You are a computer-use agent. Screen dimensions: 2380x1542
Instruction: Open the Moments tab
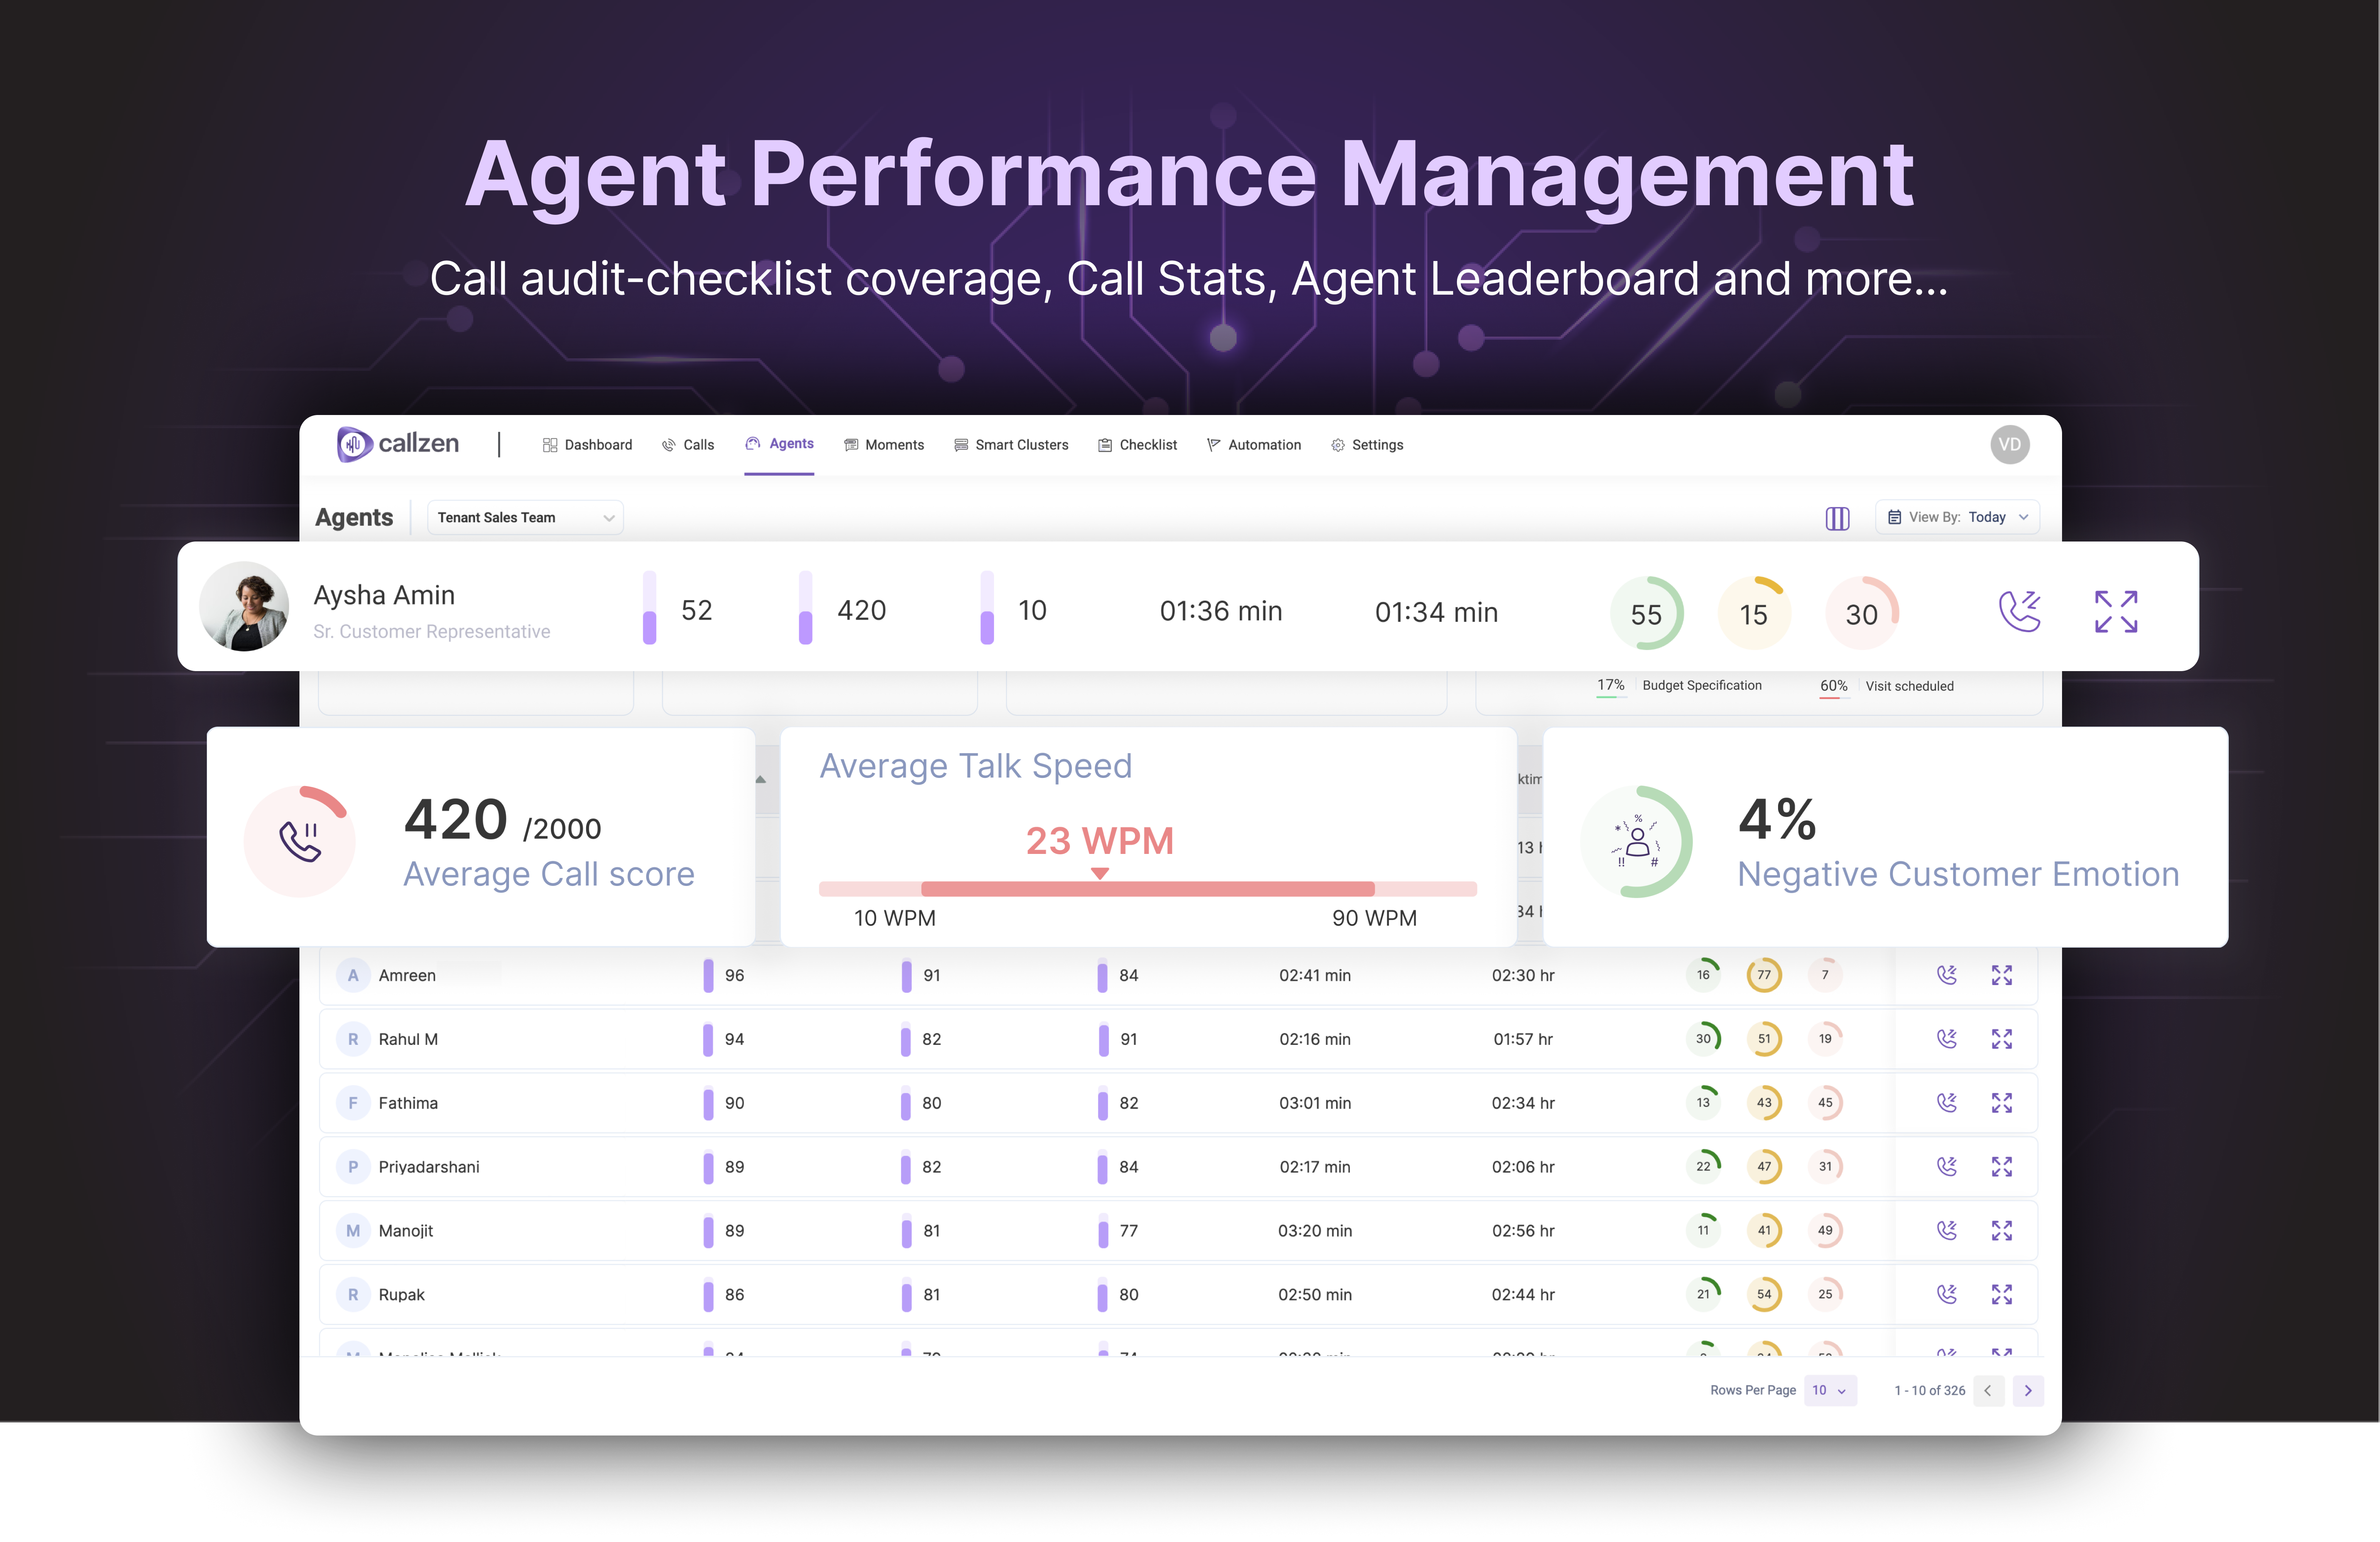(x=884, y=445)
